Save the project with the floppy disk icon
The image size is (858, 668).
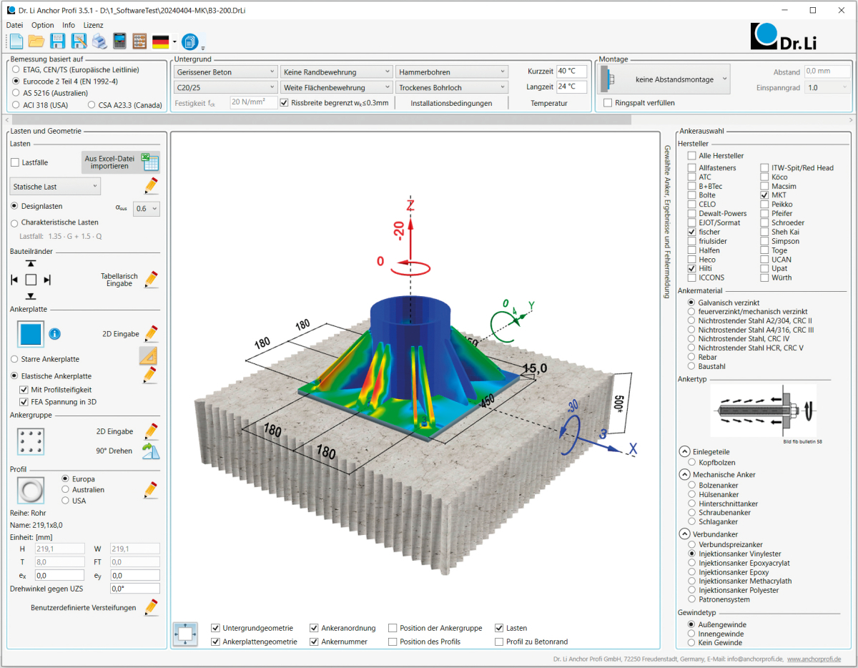pyautogui.click(x=58, y=41)
